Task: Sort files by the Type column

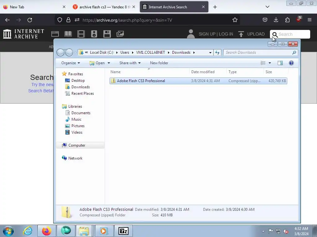Action: point(245,72)
